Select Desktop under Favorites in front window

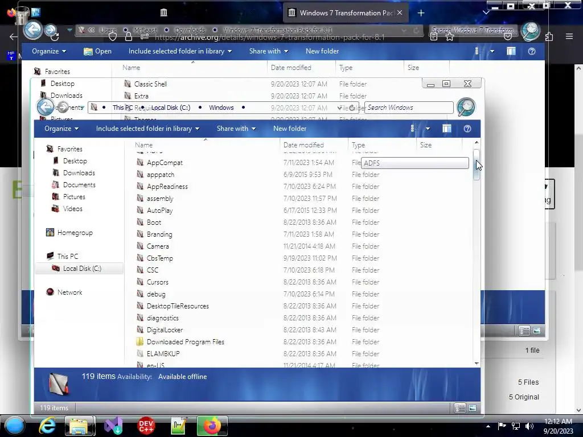point(75,161)
